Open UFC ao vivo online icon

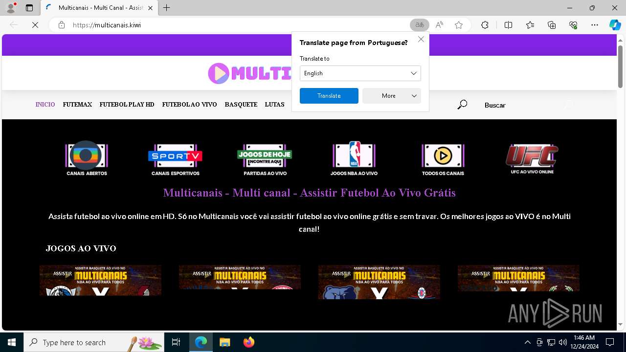coord(532,159)
